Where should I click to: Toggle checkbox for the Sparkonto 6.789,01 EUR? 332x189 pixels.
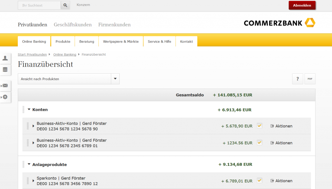point(259,181)
